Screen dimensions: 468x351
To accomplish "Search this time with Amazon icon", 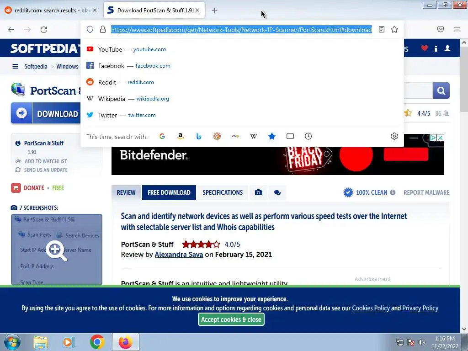I will 180,136.
